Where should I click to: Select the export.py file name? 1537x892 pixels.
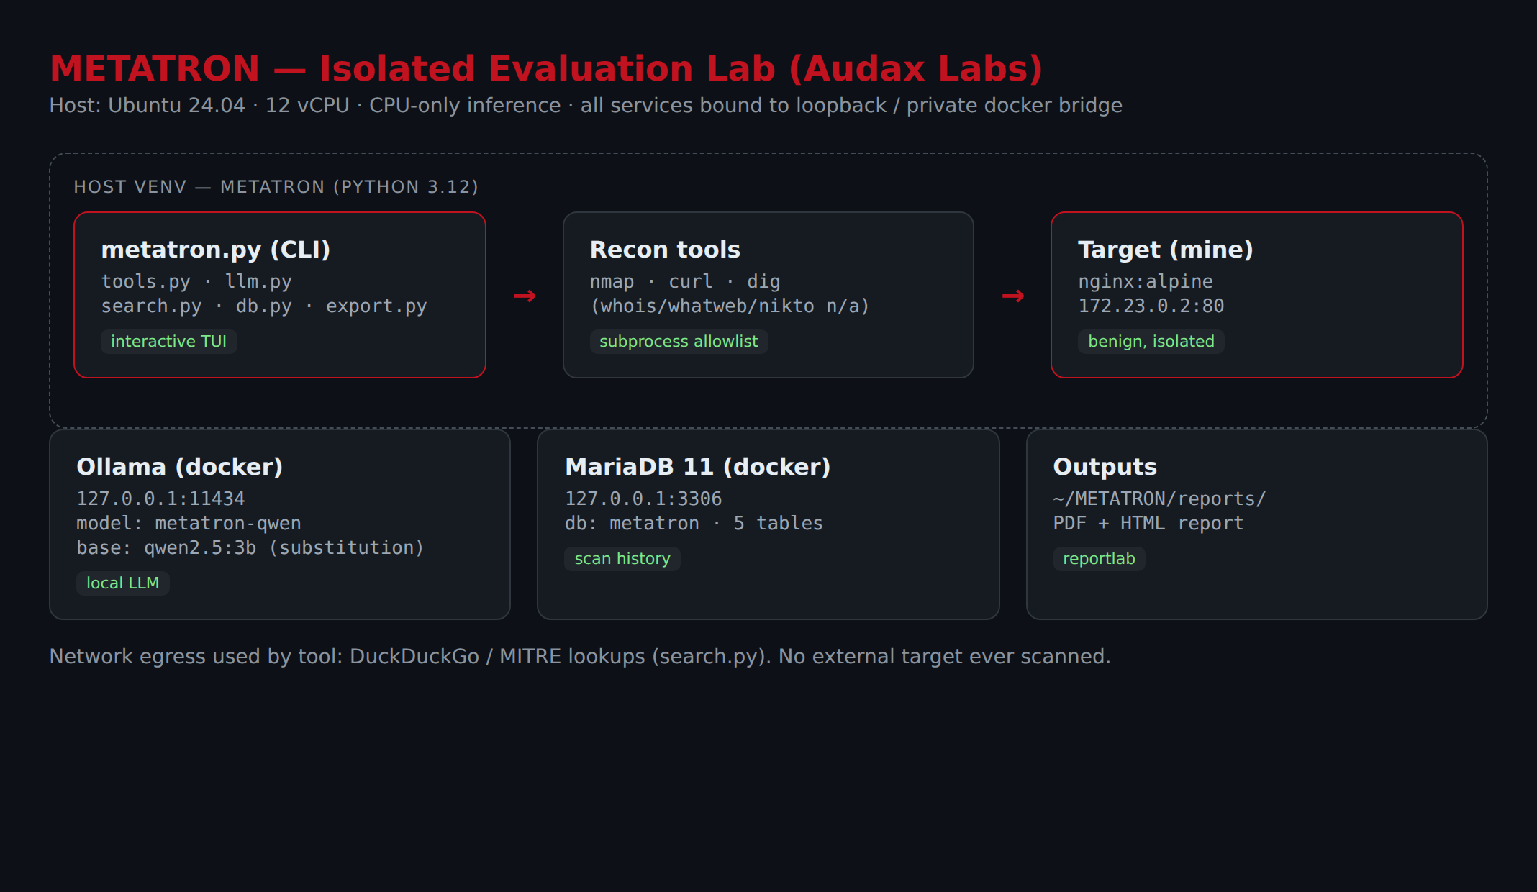point(376,306)
